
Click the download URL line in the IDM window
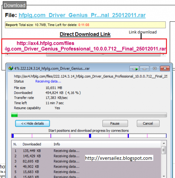point(91,76)
